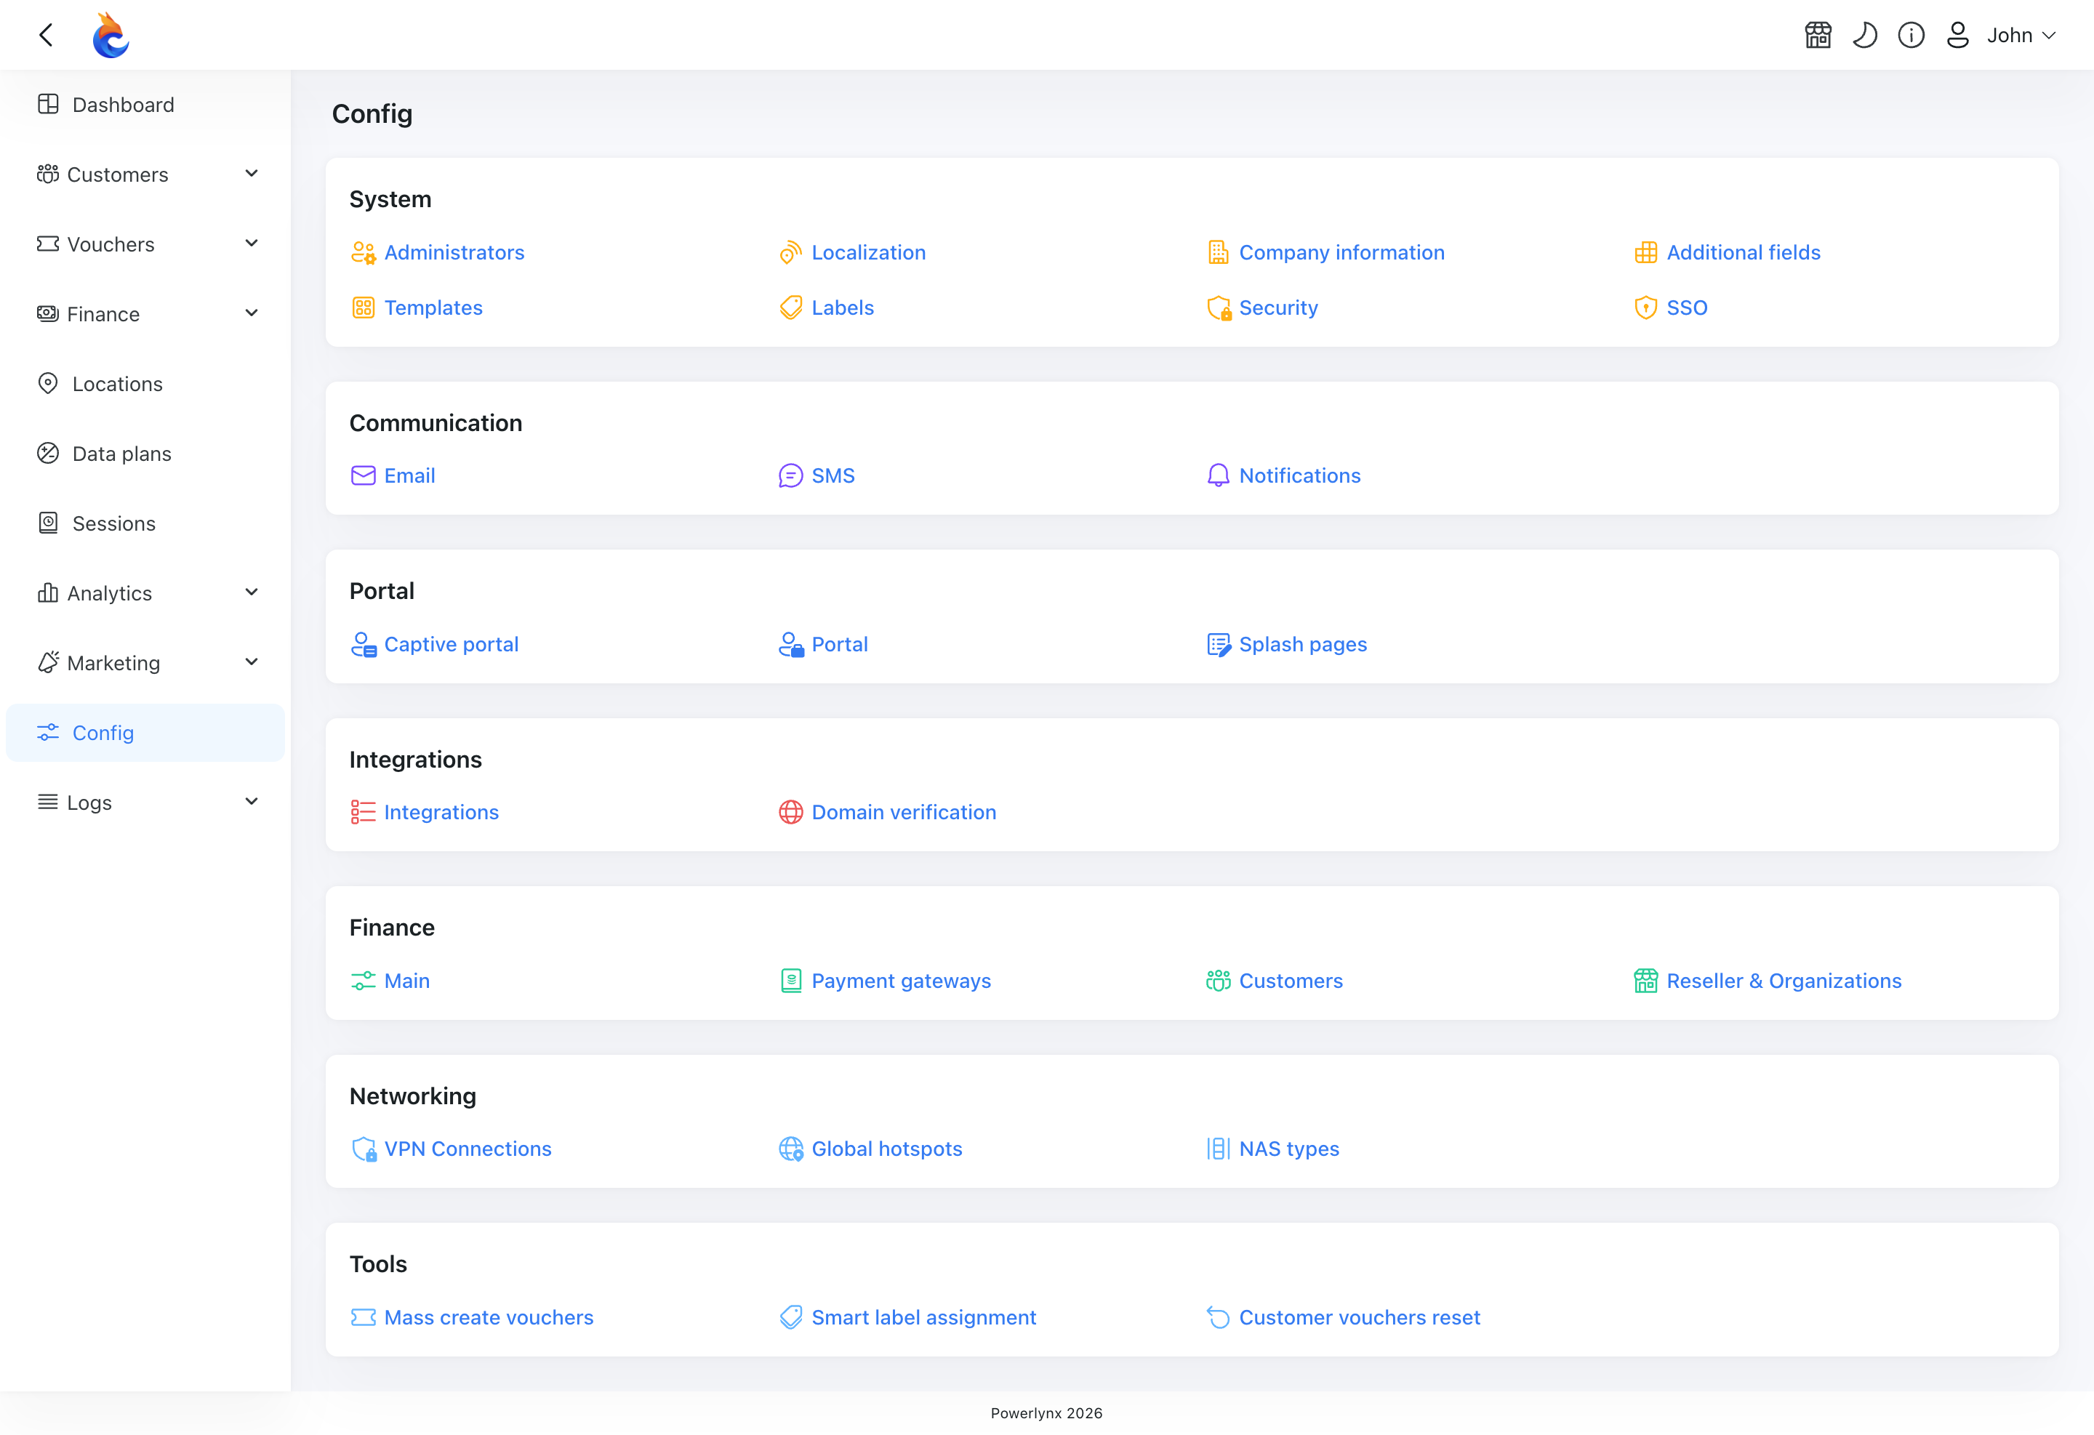The image size is (2094, 1435).
Task: Click the Customers people icon in sidebar
Action: 48,174
